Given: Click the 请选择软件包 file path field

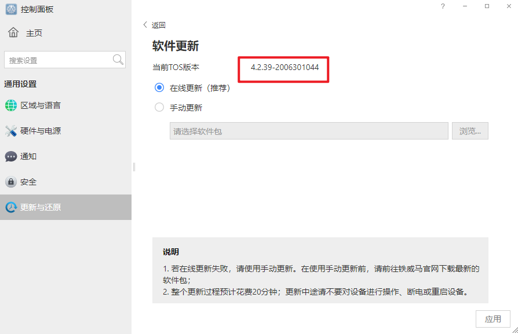Looking at the screenshot, I should click(x=309, y=131).
